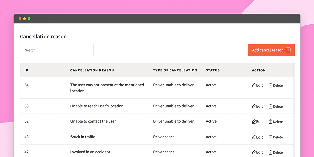Click the yellow minimize window dot
314x157 pixels.
24,19
